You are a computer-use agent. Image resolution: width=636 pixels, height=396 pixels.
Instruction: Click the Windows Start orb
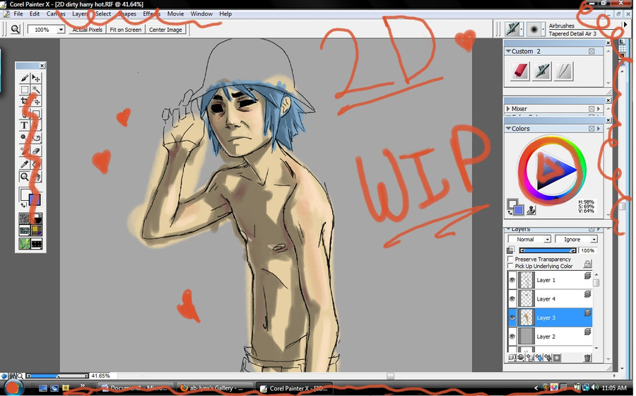click(x=12, y=388)
